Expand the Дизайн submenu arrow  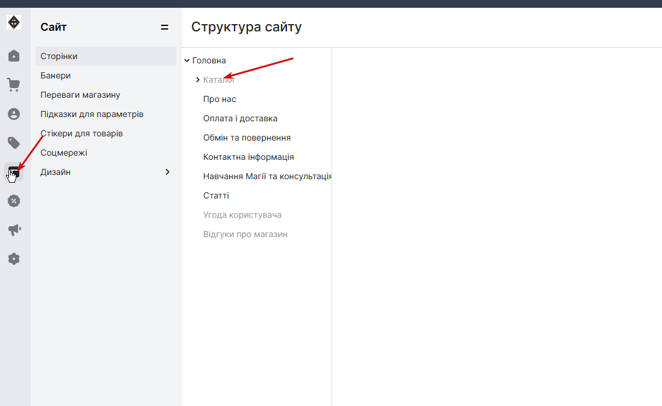pyautogui.click(x=168, y=172)
